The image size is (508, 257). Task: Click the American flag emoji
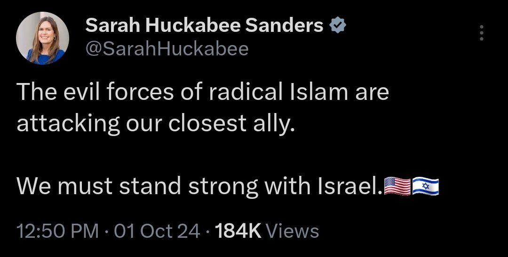click(x=397, y=187)
